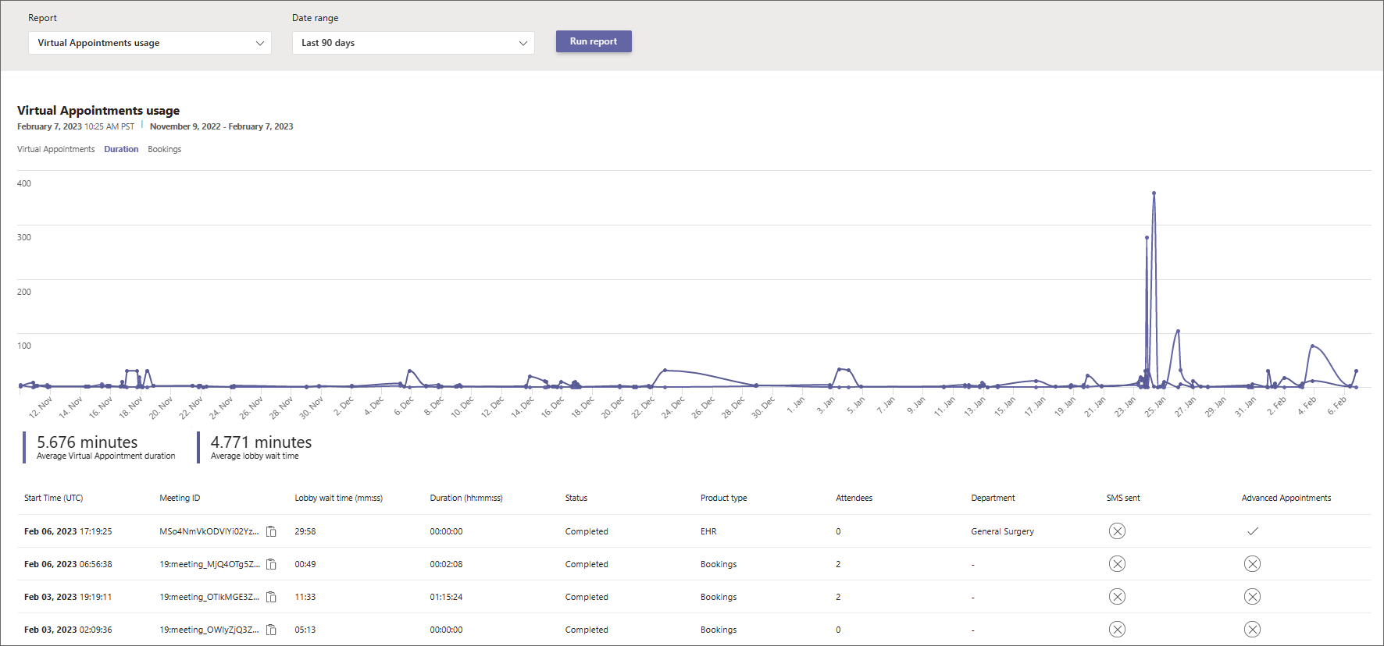1384x646 pixels.
Task: Click the highest peak point on the chart
Action: [1154, 193]
